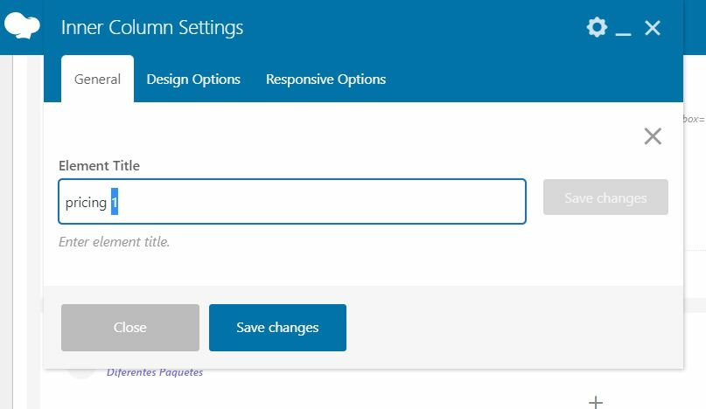Click the gray X beside the Element Title section
The image size is (706, 409).
pos(653,135)
